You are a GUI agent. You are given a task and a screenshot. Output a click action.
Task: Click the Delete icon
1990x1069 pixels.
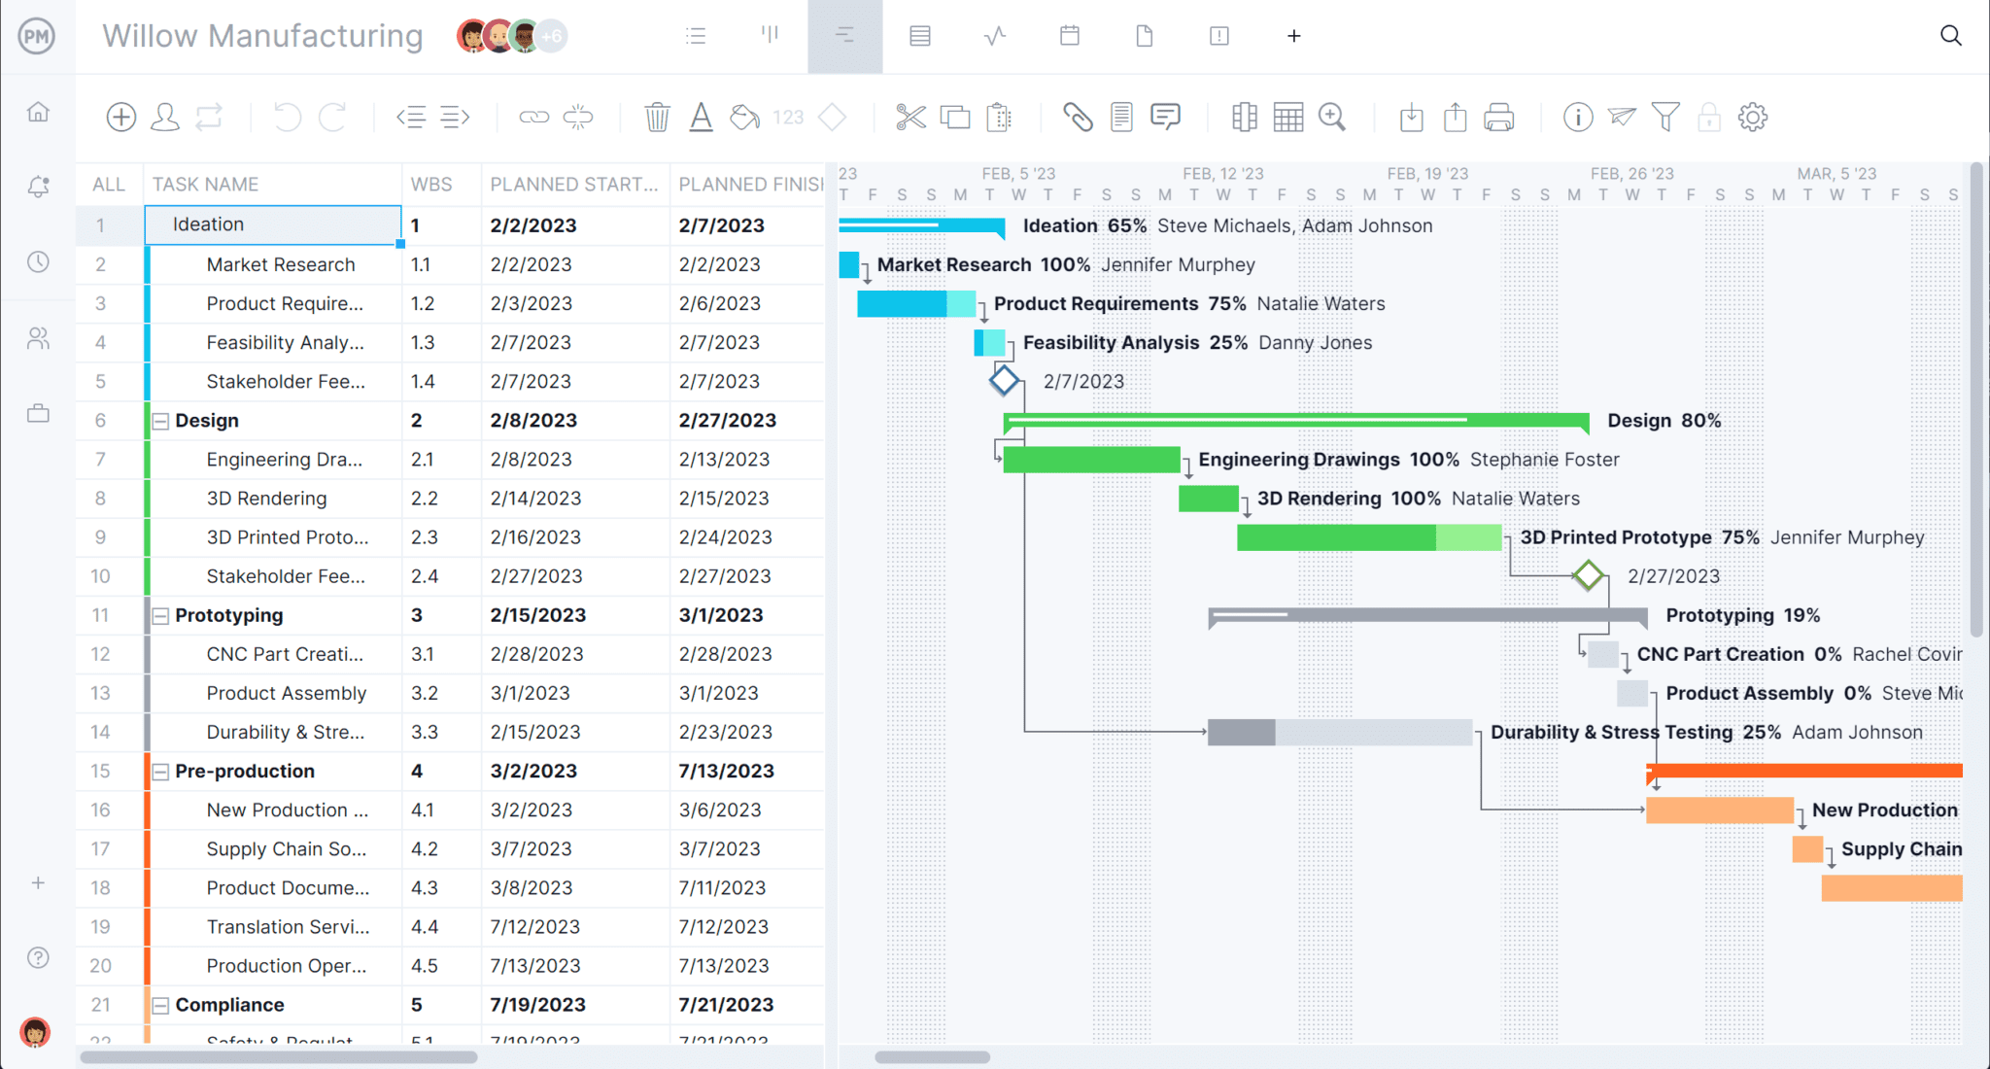click(x=656, y=118)
